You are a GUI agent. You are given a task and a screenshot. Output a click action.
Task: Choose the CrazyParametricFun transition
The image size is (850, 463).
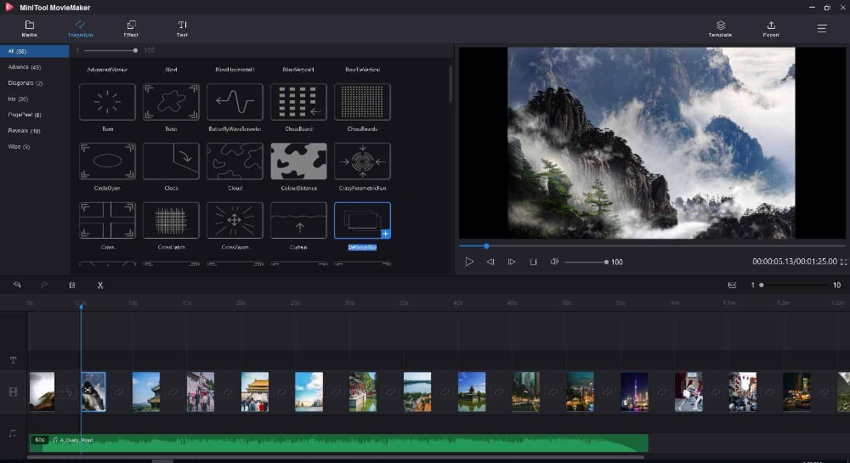tap(363, 161)
